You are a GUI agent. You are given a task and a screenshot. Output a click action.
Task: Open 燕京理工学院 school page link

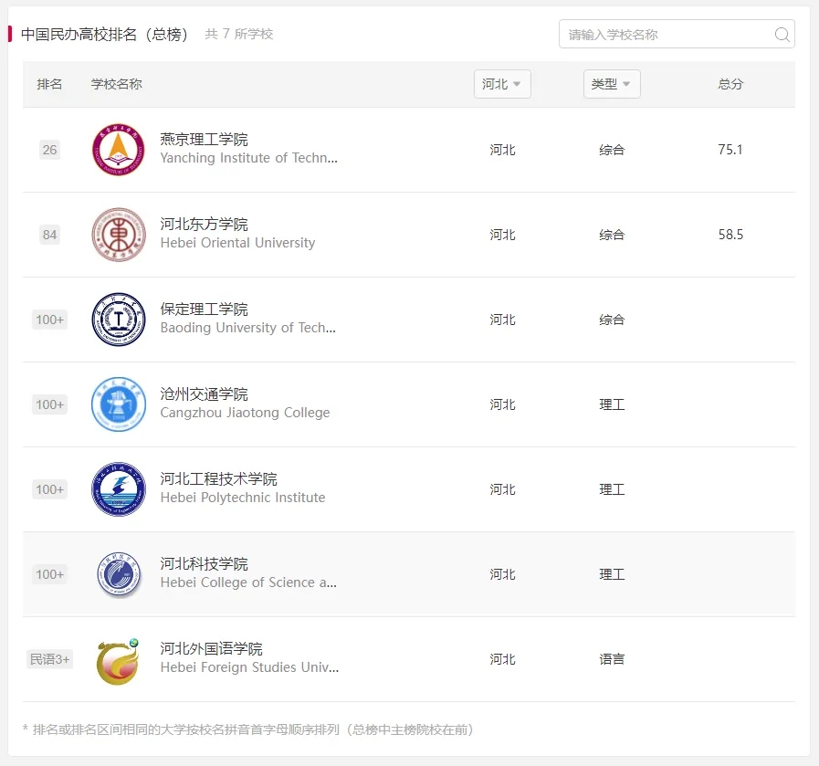tap(204, 140)
